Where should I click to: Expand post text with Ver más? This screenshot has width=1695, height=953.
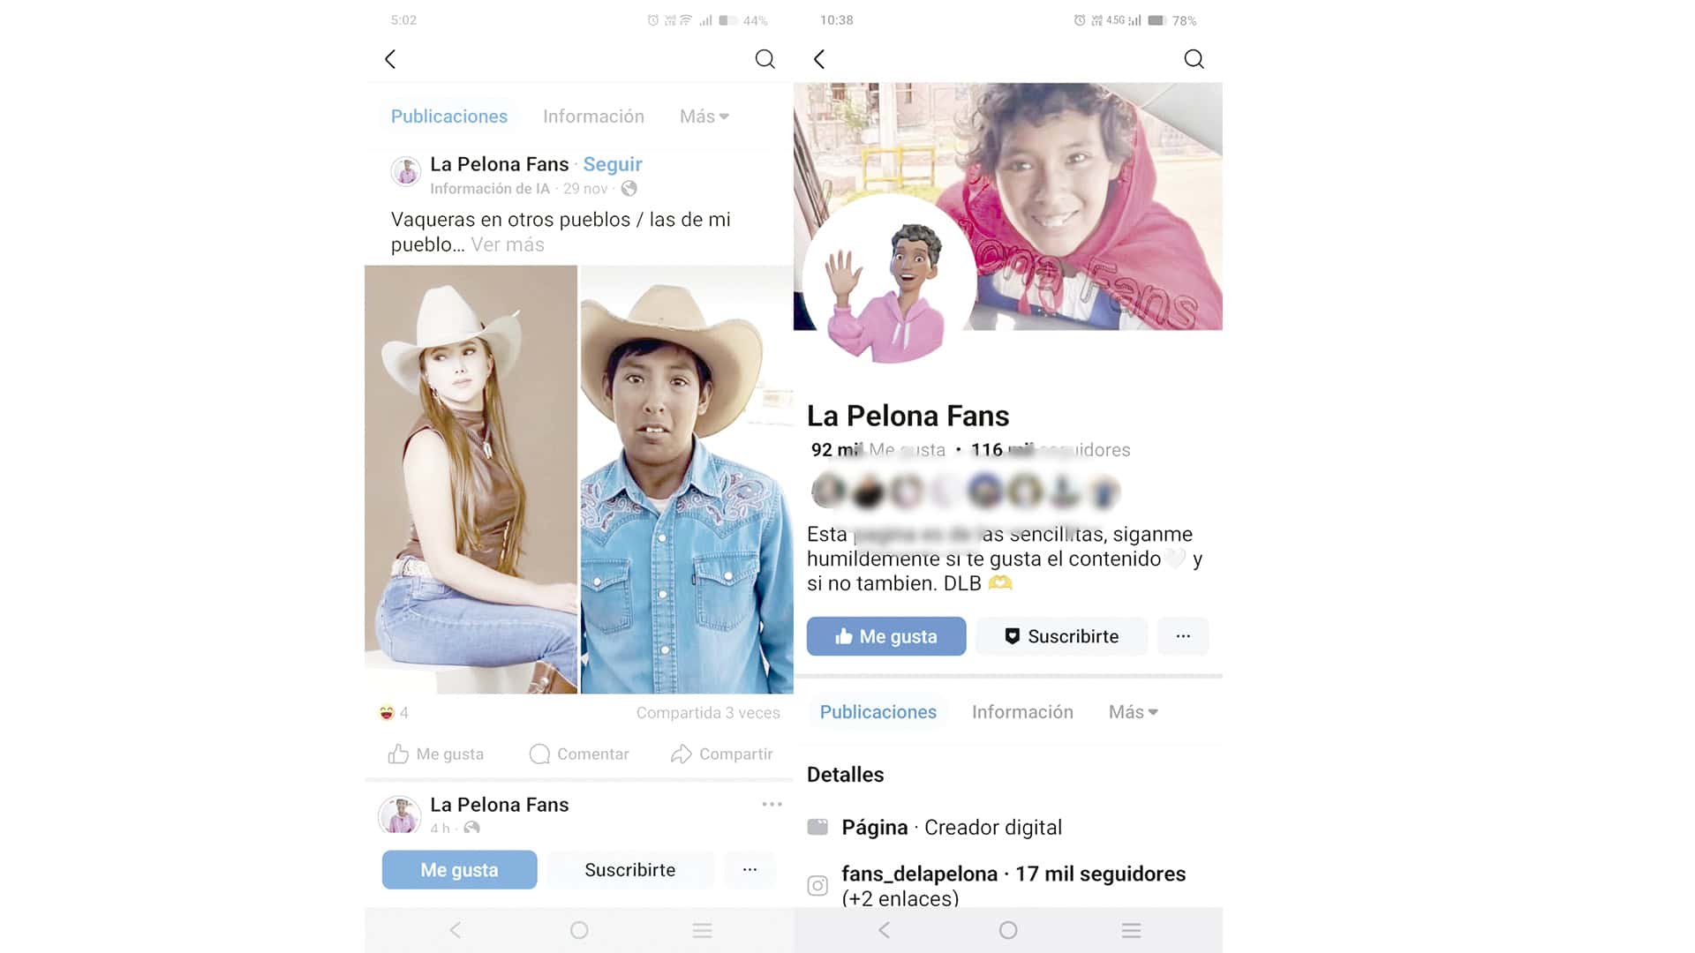(508, 244)
